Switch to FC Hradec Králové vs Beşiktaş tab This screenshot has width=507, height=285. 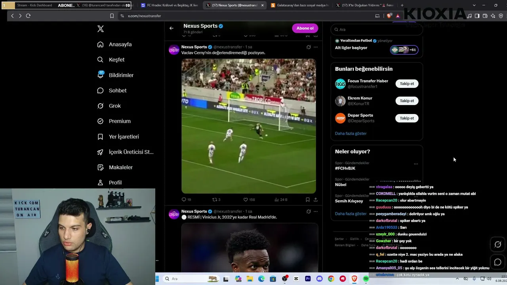pyautogui.click(x=170, y=5)
